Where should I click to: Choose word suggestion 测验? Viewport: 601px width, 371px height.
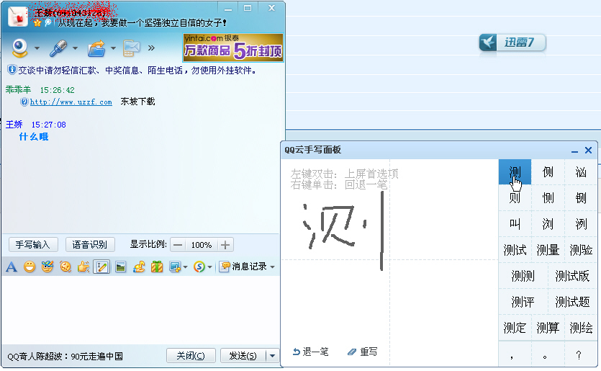pos(581,250)
